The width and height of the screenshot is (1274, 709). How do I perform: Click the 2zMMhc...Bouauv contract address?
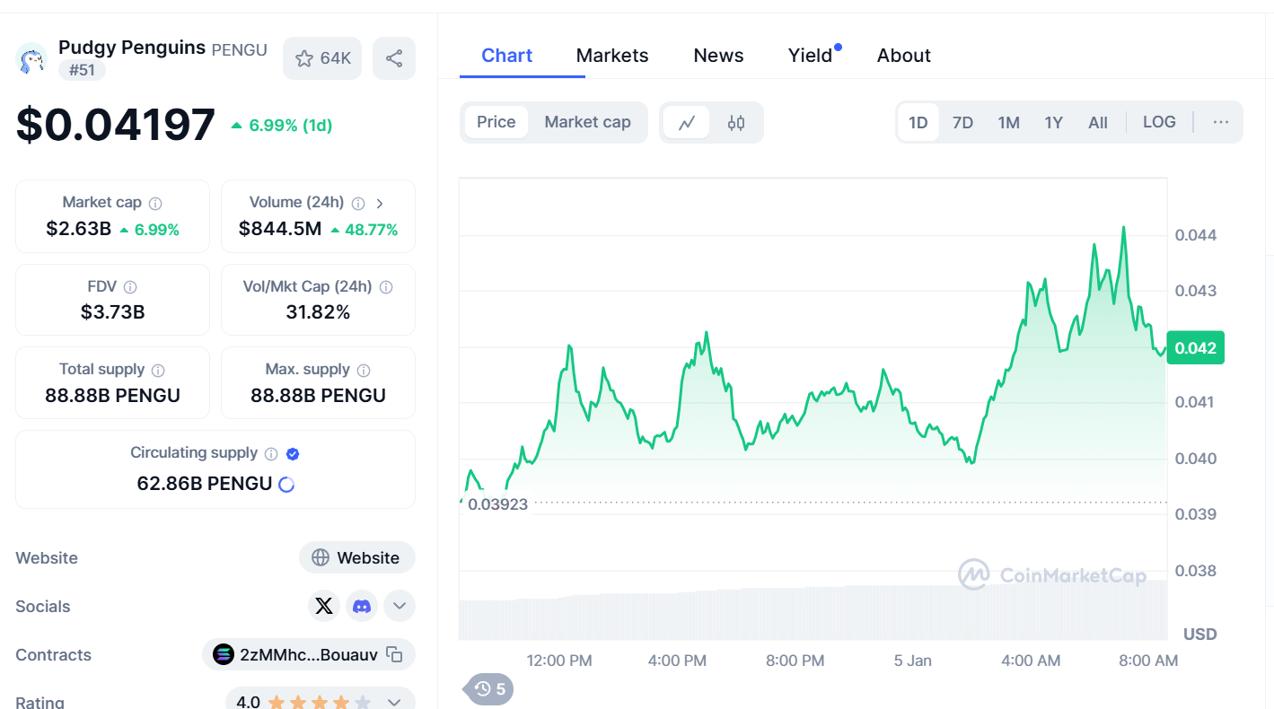tap(309, 654)
